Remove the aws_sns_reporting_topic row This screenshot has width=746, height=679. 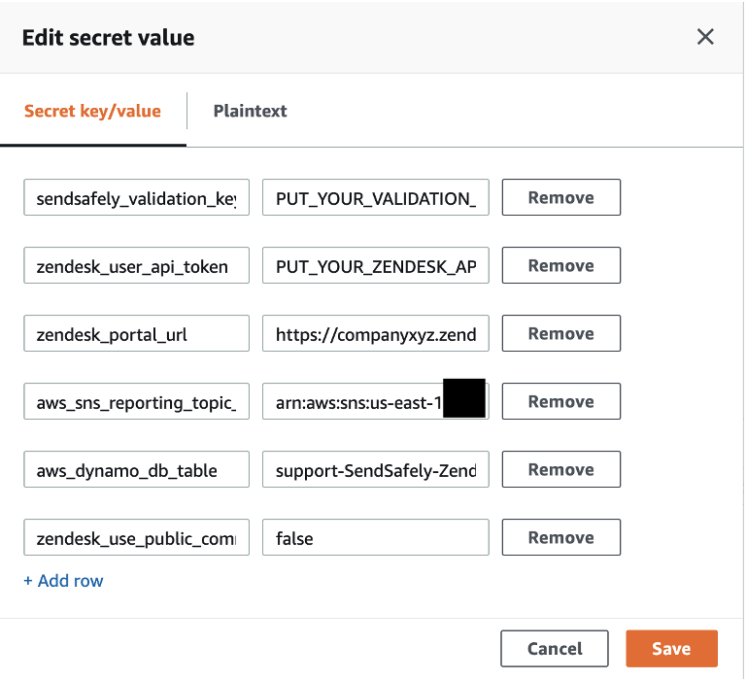[x=560, y=401]
